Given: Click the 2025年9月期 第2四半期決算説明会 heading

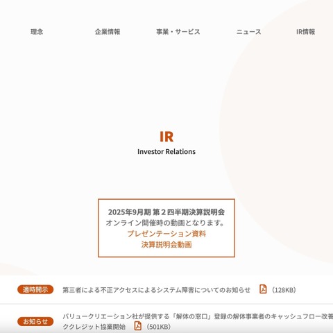Looking at the screenshot, I should pos(166,212).
